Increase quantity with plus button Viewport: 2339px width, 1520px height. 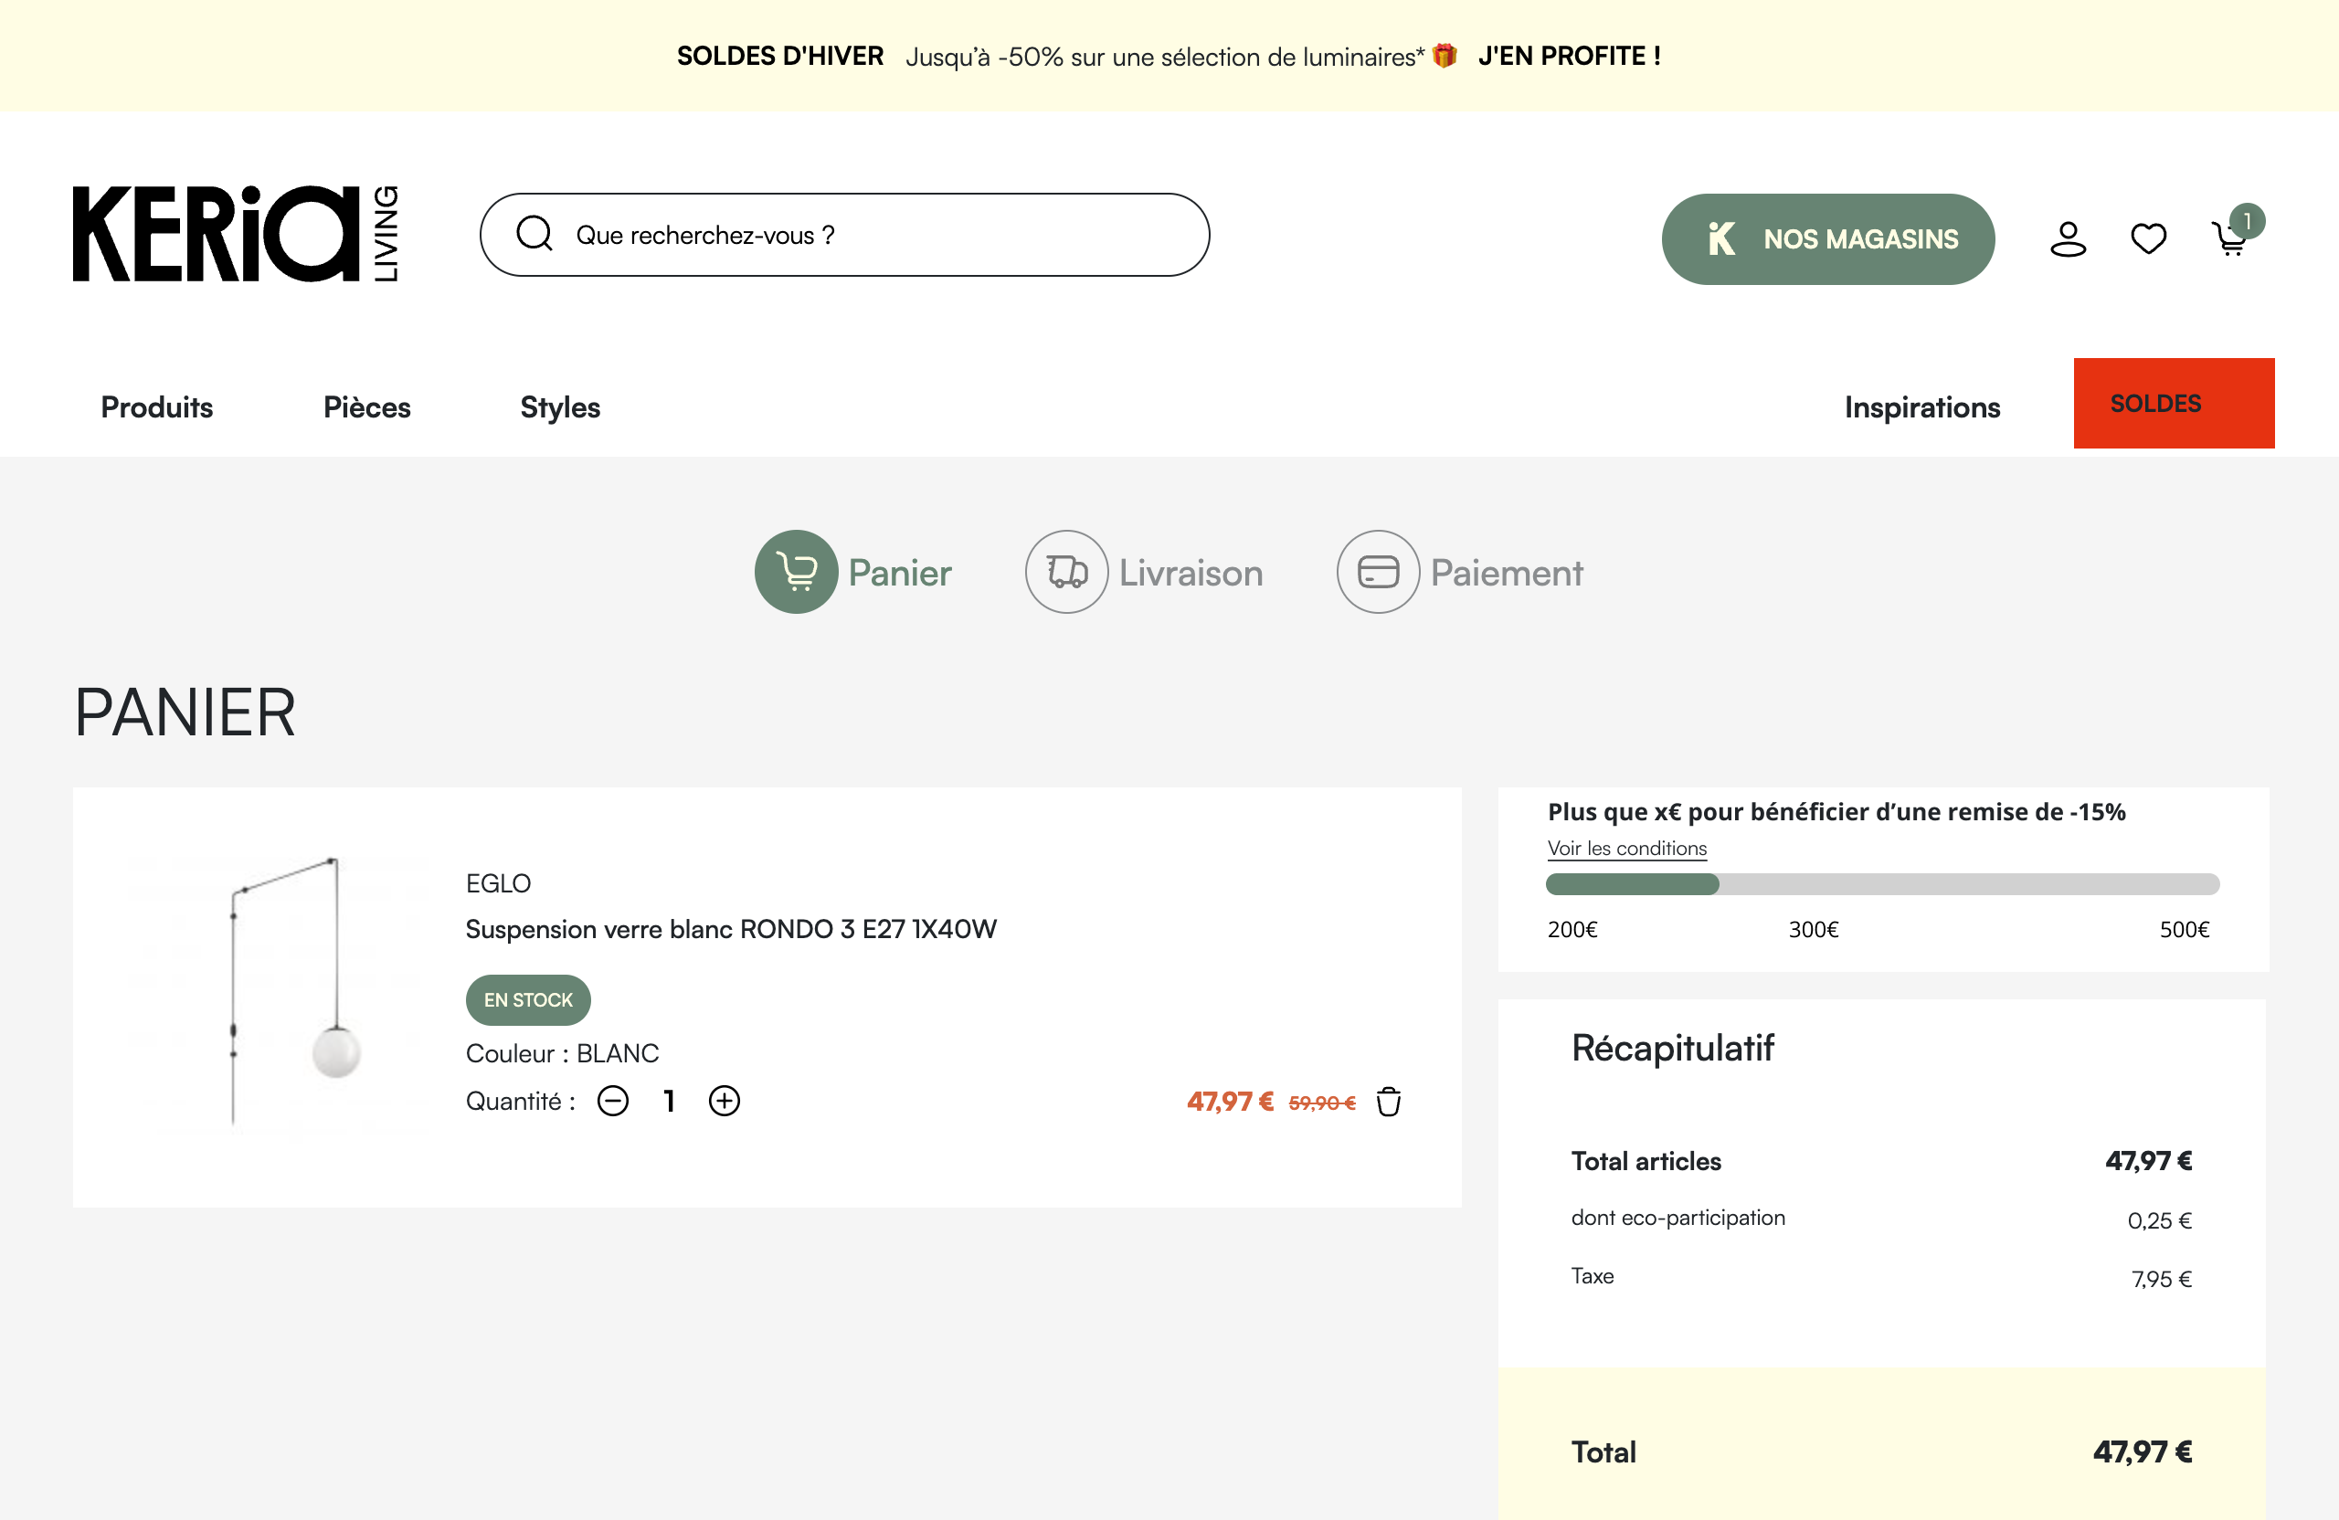coord(725,1101)
